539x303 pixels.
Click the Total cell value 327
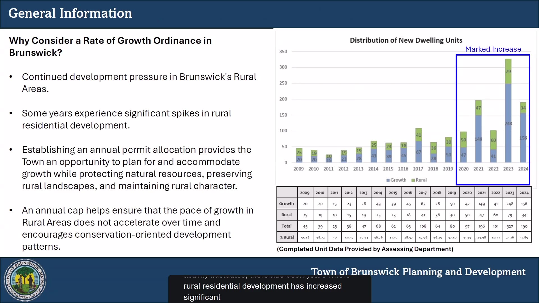click(510, 226)
